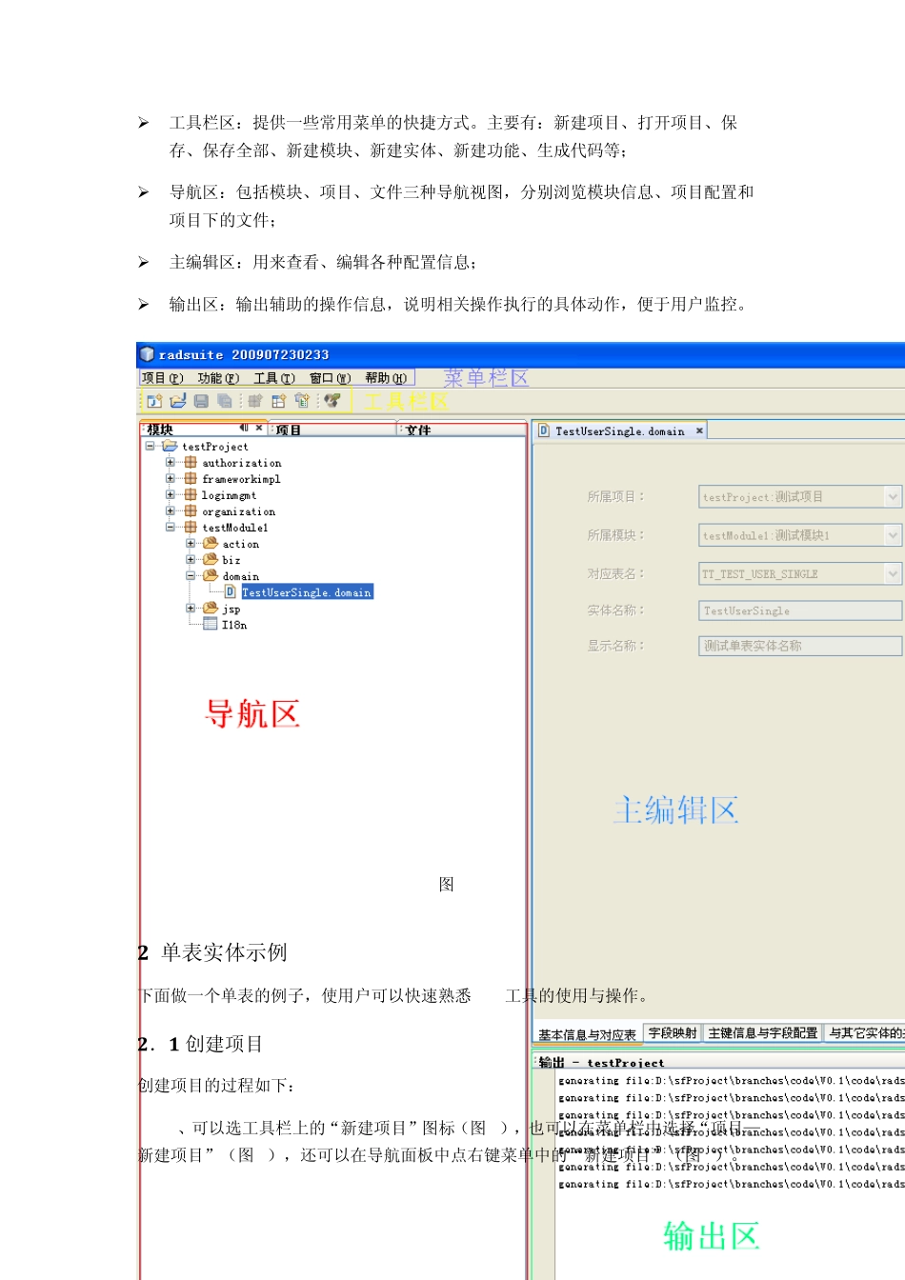The height and width of the screenshot is (1280, 905).
Task: Switch to 与其它实体的 tab
Action: [x=864, y=1032]
